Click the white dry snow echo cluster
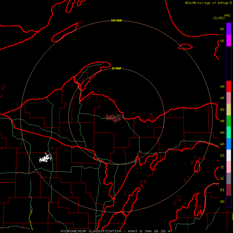The height and width of the screenshot is (233, 233). pyautogui.click(x=45, y=158)
